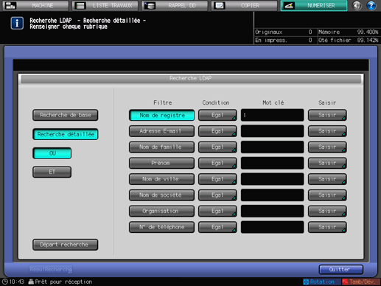Open the Egal condition dropdown for Nom de famille
This screenshot has height=286, width=381.
tap(217, 147)
